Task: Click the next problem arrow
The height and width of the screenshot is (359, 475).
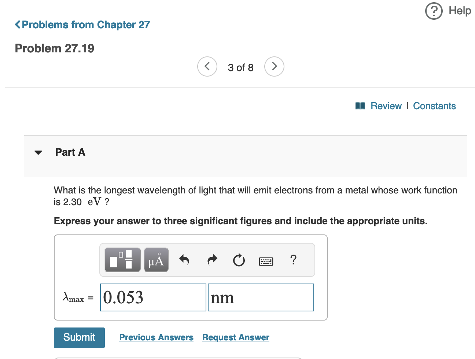Action: click(274, 66)
